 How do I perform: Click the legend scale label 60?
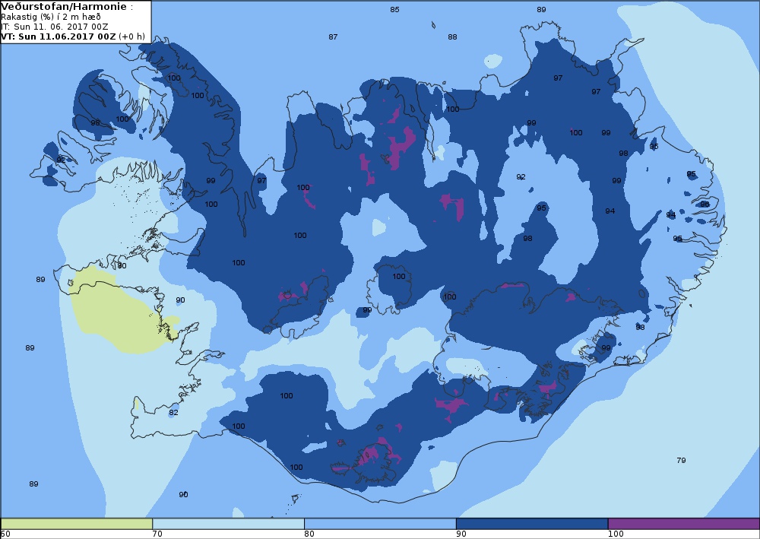tap(5, 534)
